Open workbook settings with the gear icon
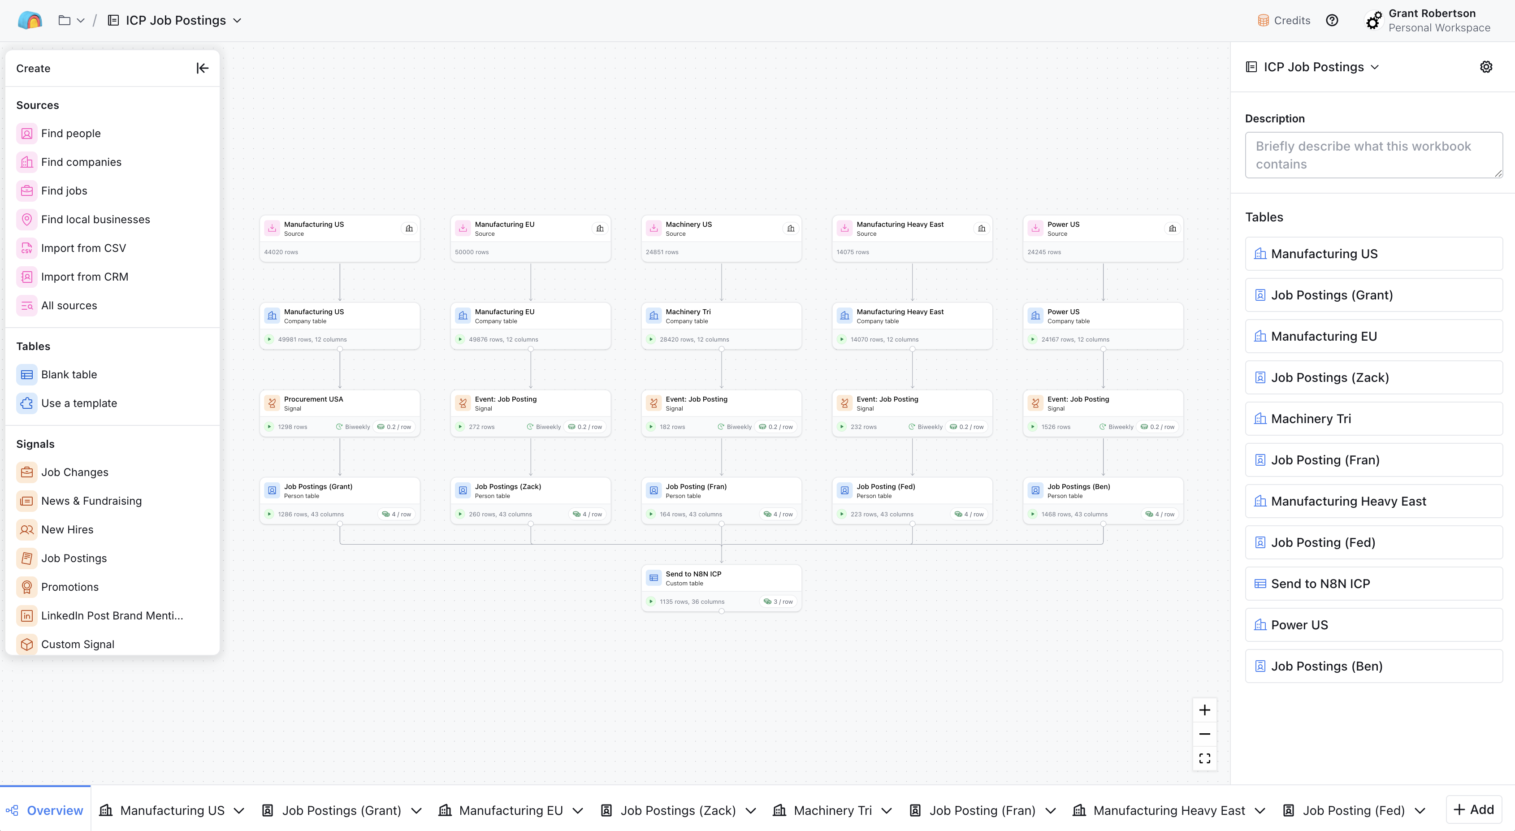 1485,67
